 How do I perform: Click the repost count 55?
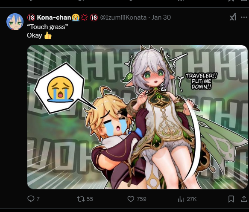click(90, 199)
